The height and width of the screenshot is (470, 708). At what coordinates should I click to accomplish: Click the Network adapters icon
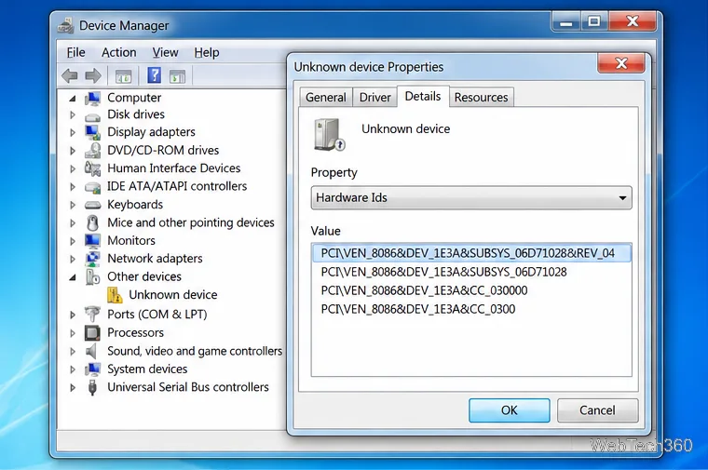(93, 259)
